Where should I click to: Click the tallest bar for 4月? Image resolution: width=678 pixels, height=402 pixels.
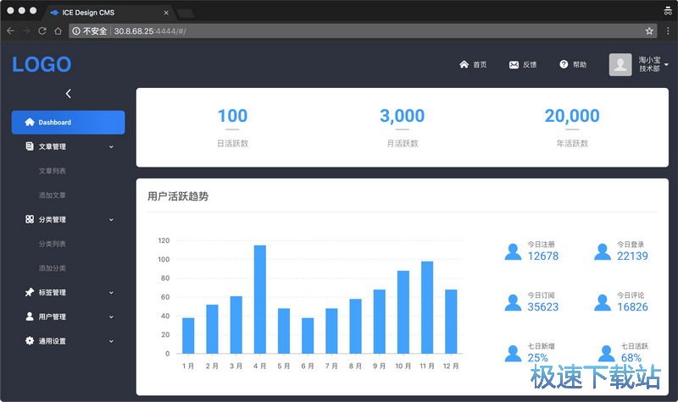[x=260, y=299]
